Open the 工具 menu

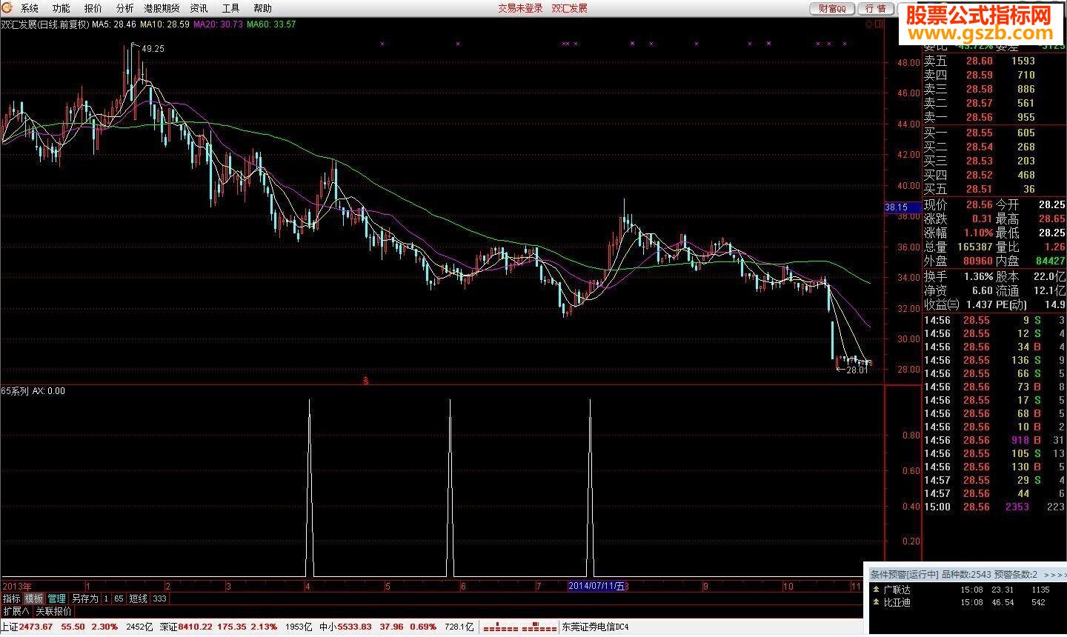click(x=230, y=9)
